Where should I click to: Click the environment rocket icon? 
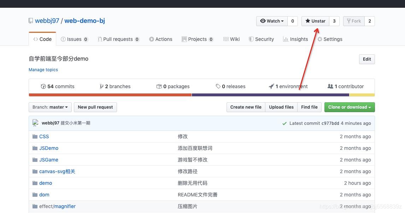(x=271, y=86)
